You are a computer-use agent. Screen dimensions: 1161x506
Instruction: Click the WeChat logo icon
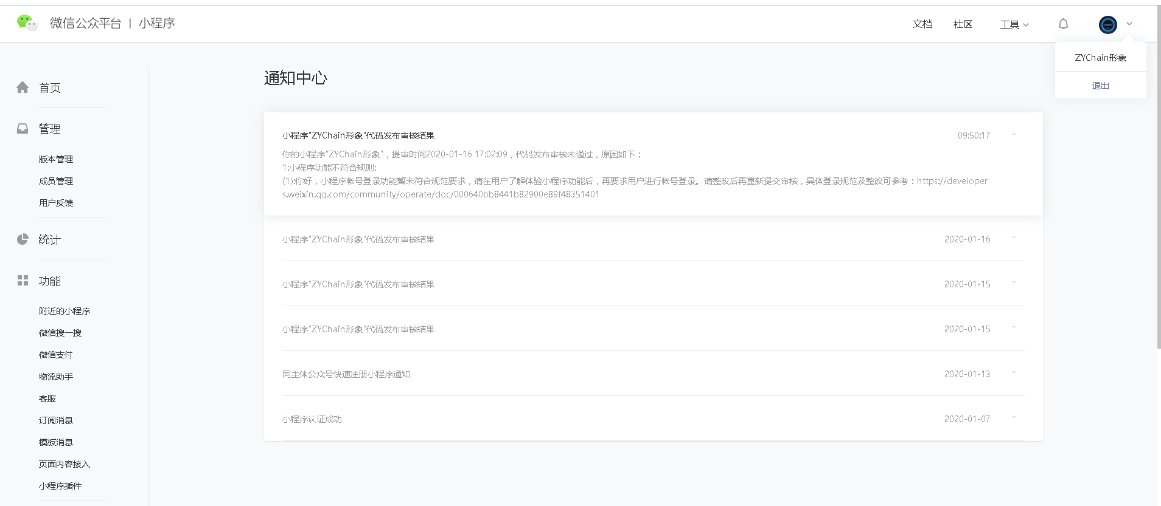(27, 23)
